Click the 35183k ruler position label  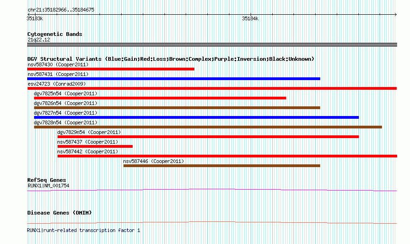coord(35,18)
